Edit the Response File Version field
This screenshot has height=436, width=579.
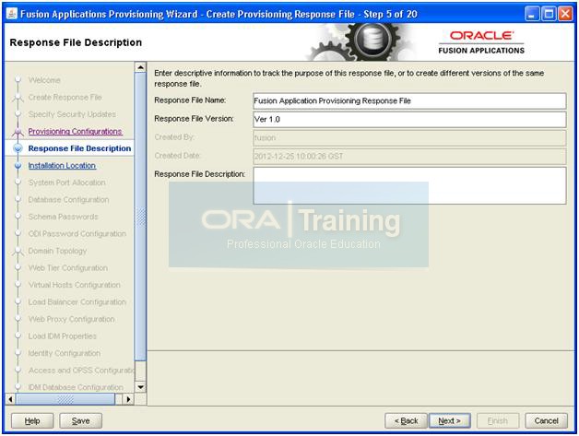(x=408, y=119)
